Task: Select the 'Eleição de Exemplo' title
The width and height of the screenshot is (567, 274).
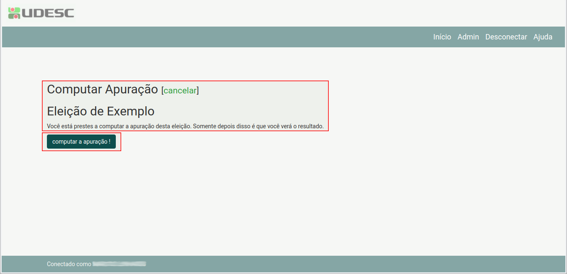Action: [100, 111]
